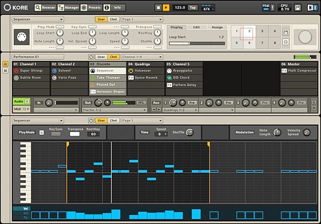The image size is (321, 224).
Task: Click the NI logo icon
Action: click(x=312, y=7)
